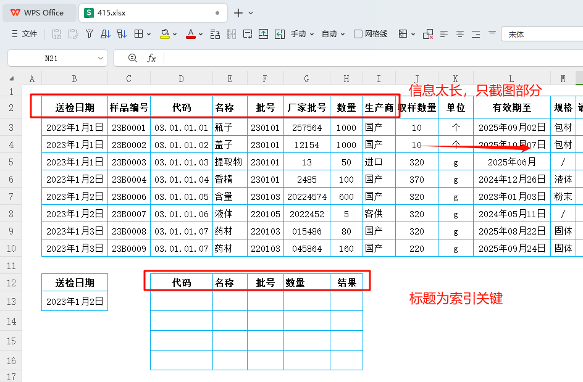Expand the fill color dropdown arrow
The width and height of the screenshot is (583, 382).
pos(175,35)
